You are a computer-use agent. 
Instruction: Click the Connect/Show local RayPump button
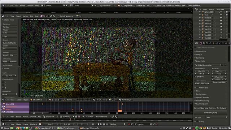click(205, 108)
